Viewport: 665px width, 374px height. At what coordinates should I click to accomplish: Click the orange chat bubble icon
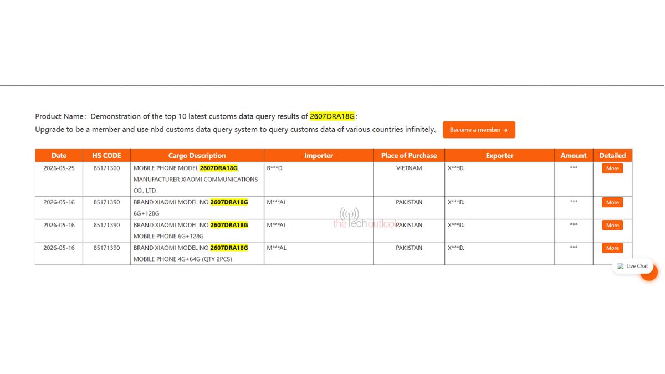[x=651, y=273]
